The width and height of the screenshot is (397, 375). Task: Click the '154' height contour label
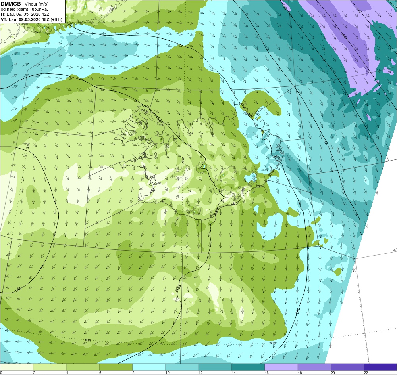click(x=18, y=290)
